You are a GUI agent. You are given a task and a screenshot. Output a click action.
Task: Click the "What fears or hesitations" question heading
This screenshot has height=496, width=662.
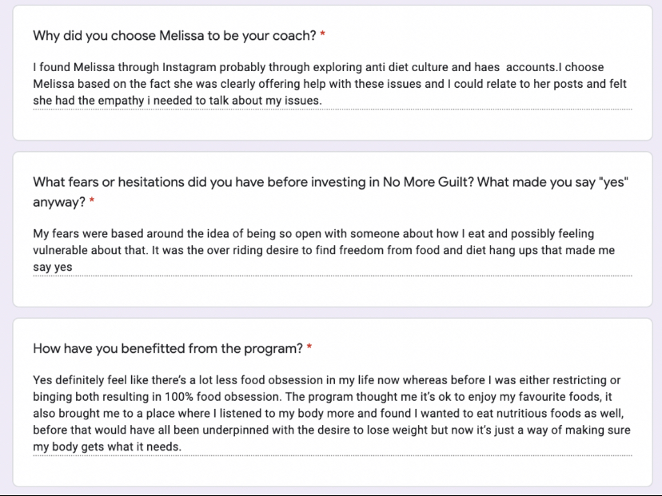point(330,192)
